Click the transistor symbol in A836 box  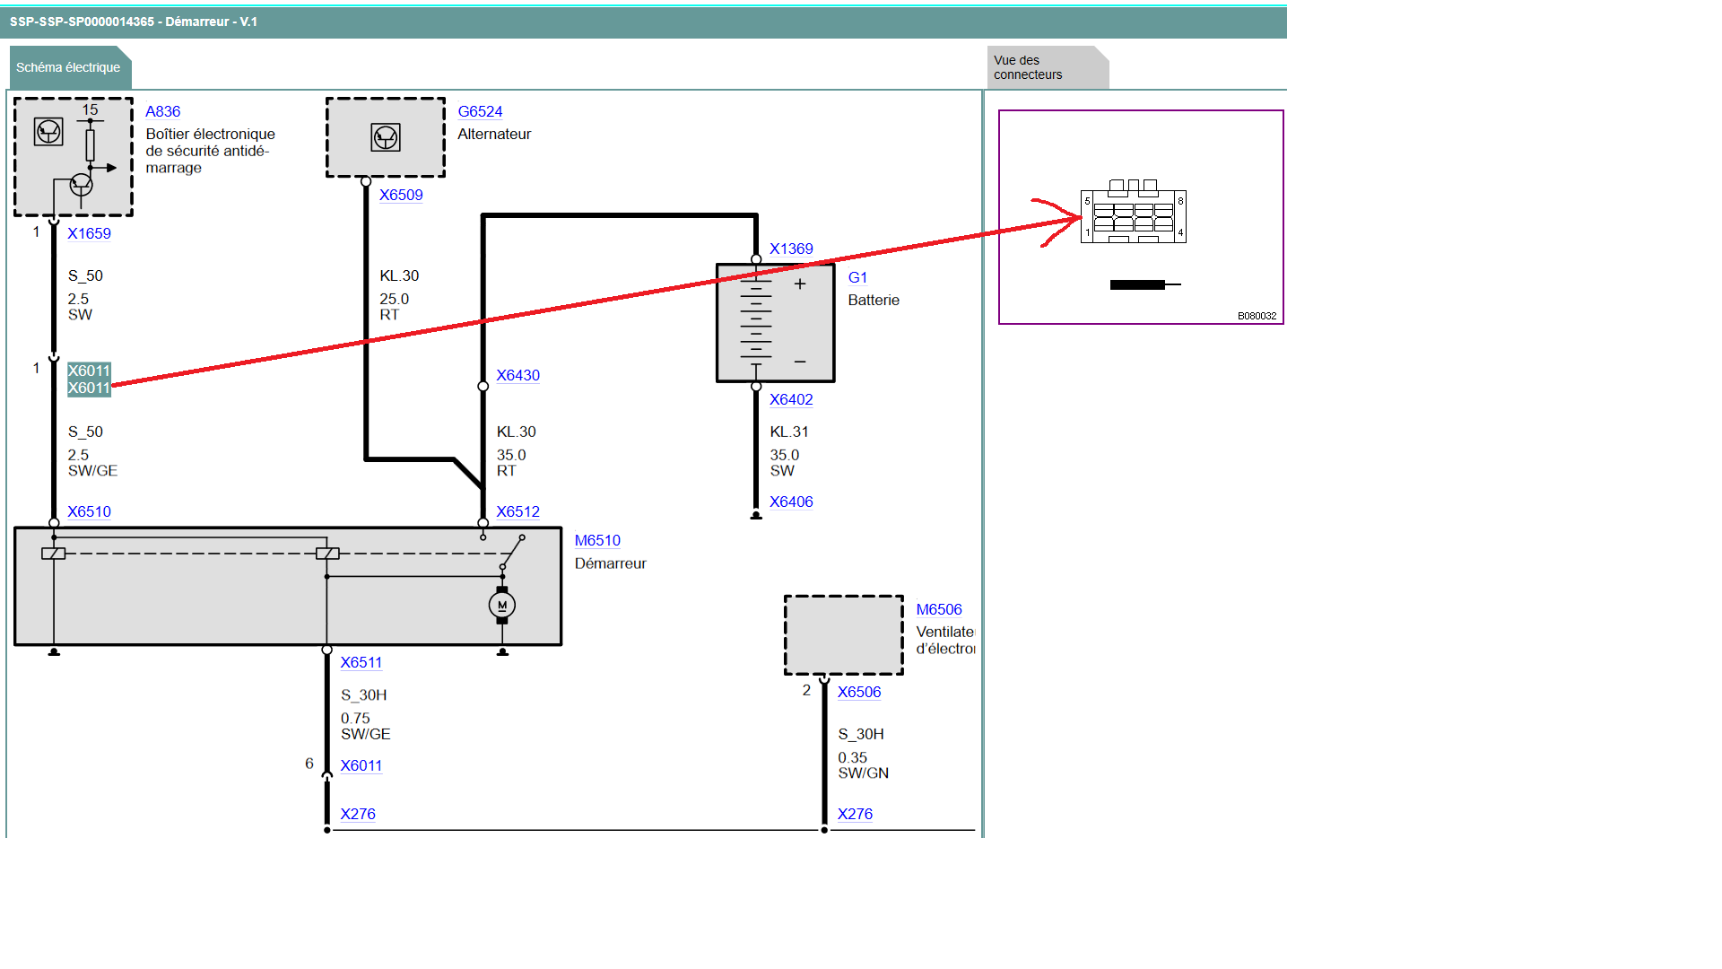[x=81, y=185]
